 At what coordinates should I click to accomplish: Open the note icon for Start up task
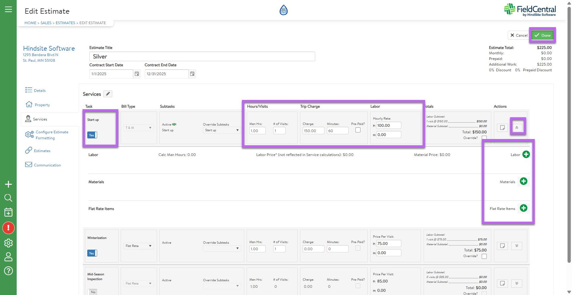point(502,128)
